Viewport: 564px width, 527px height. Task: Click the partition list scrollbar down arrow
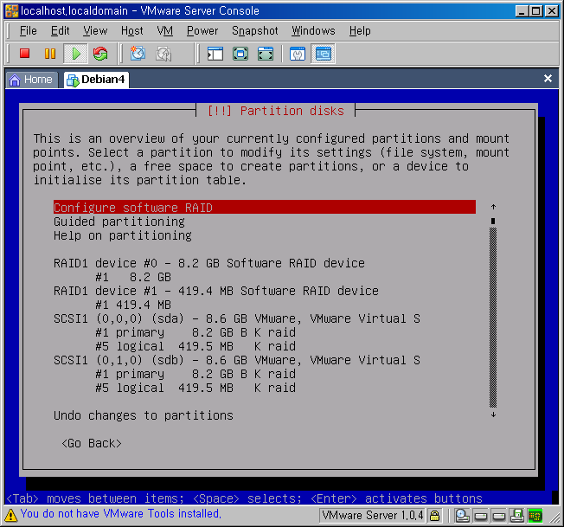493,415
